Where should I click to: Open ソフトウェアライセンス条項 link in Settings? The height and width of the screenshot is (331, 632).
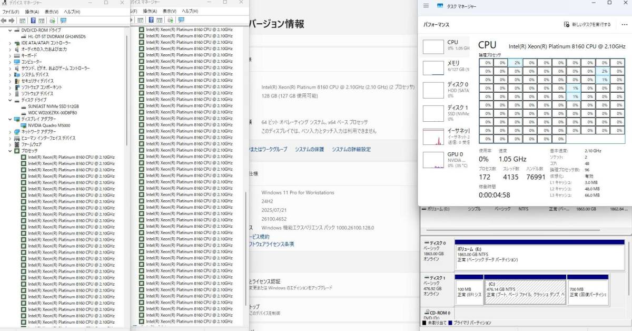[x=271, y=244]
